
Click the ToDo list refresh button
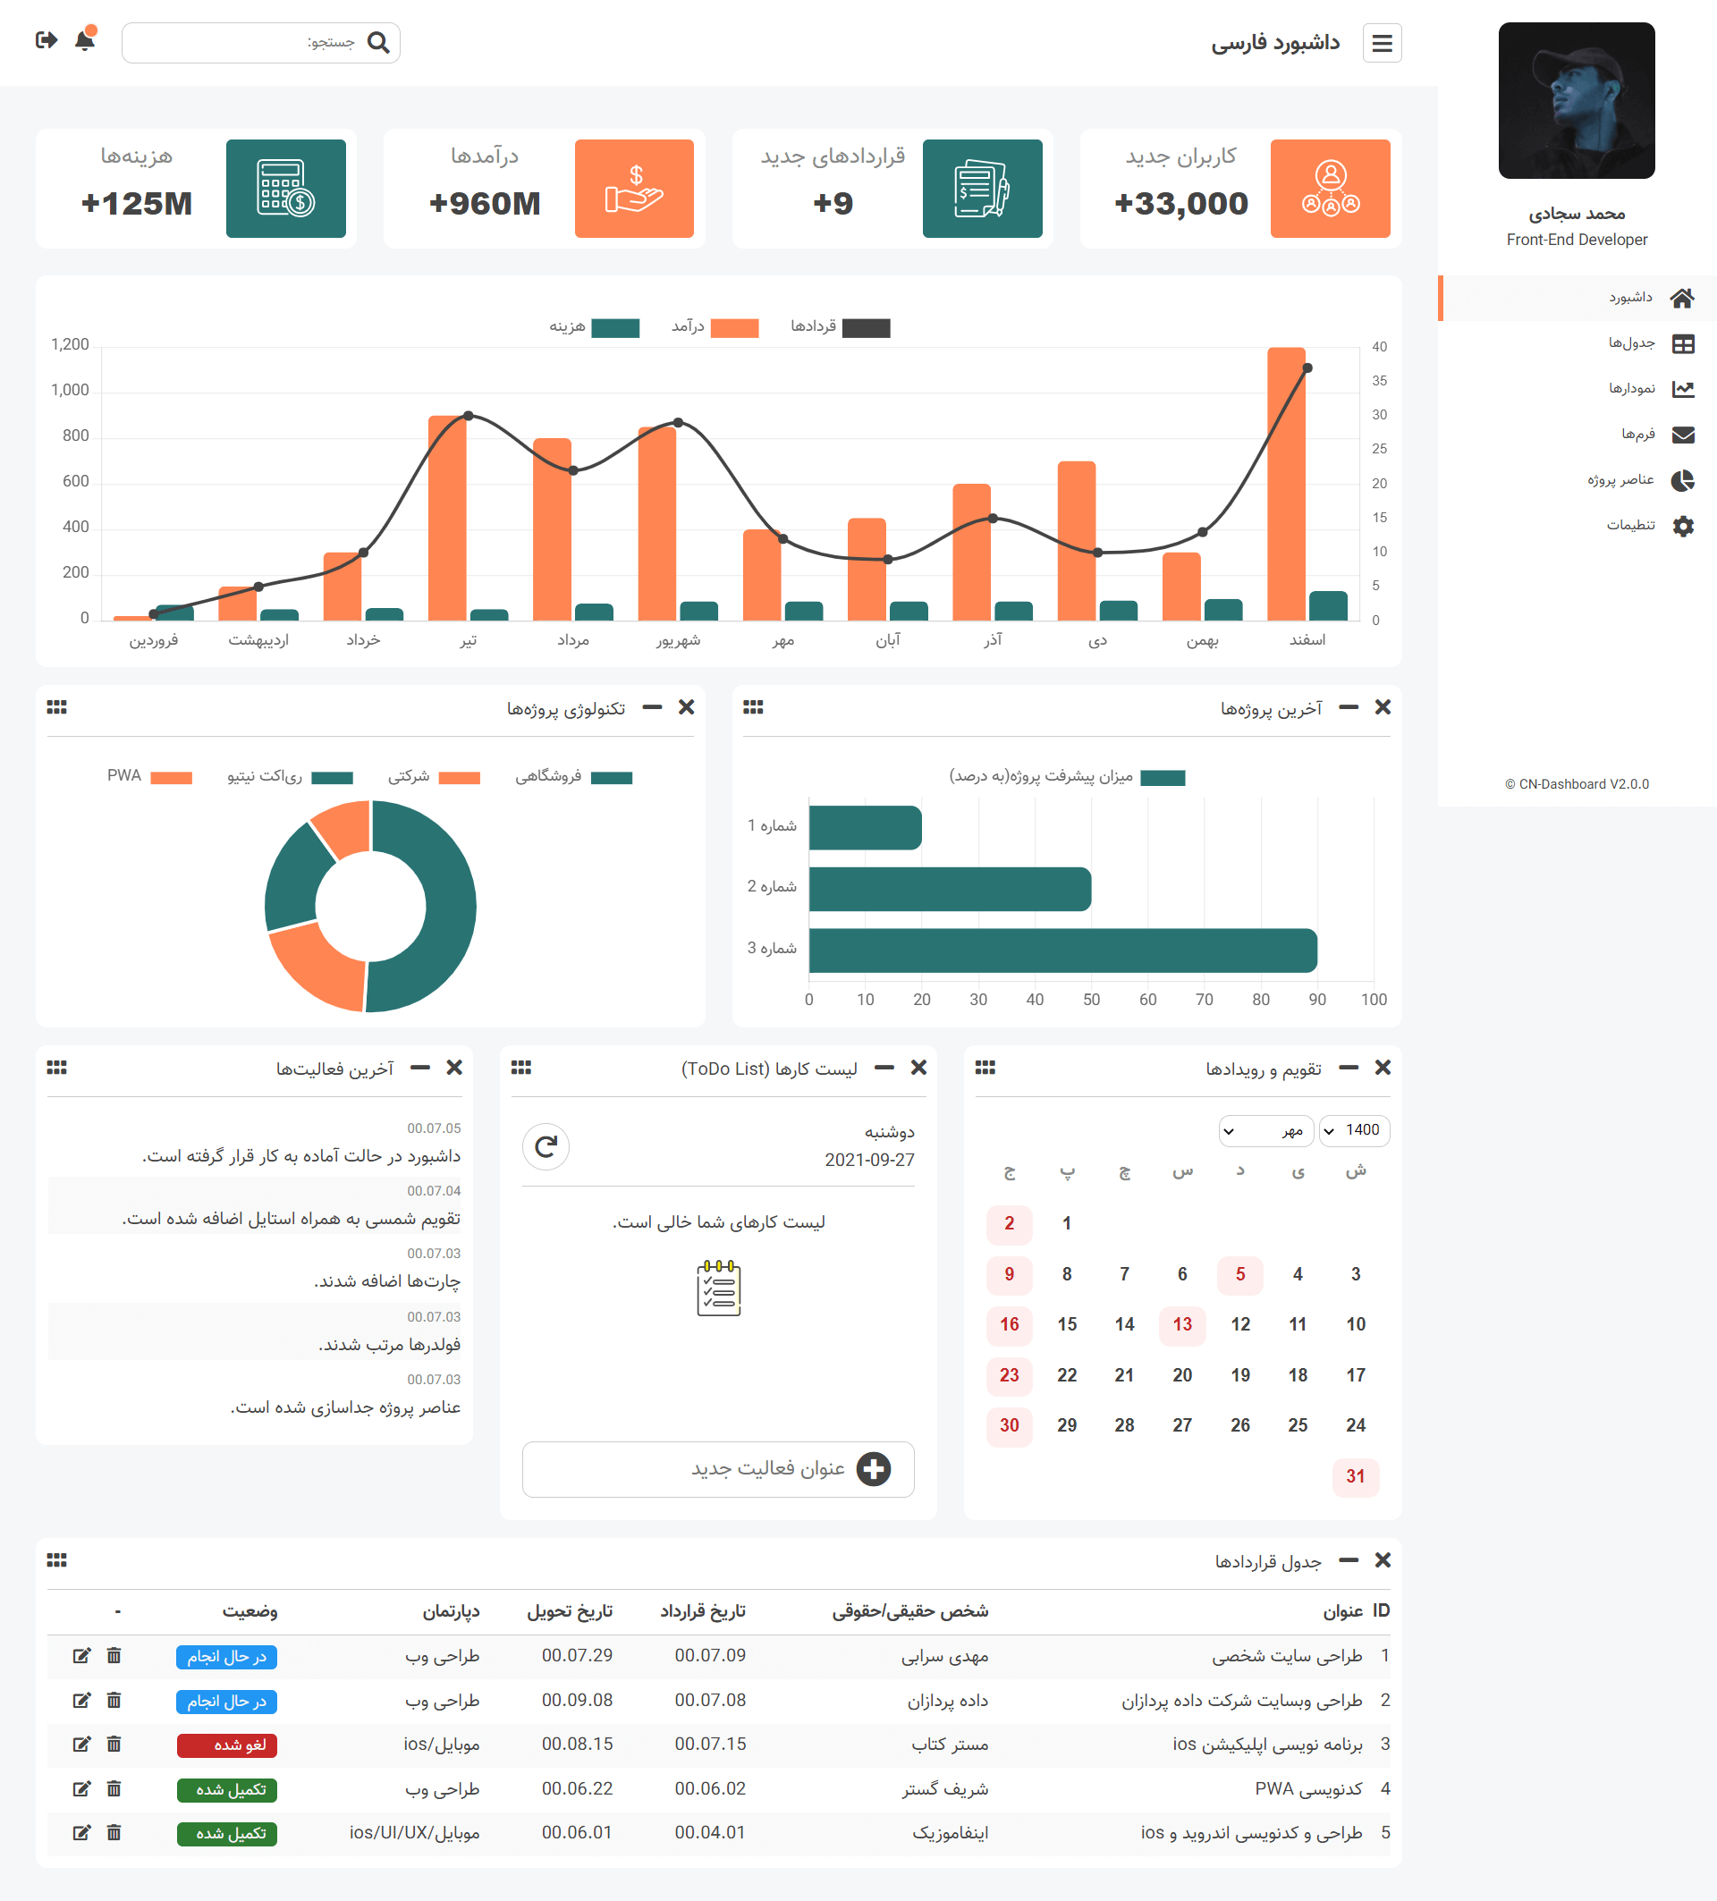pyautogui.click(x=546, y=1146)
